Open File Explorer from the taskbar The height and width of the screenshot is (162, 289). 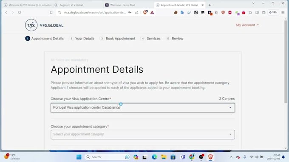coord(164,157)
